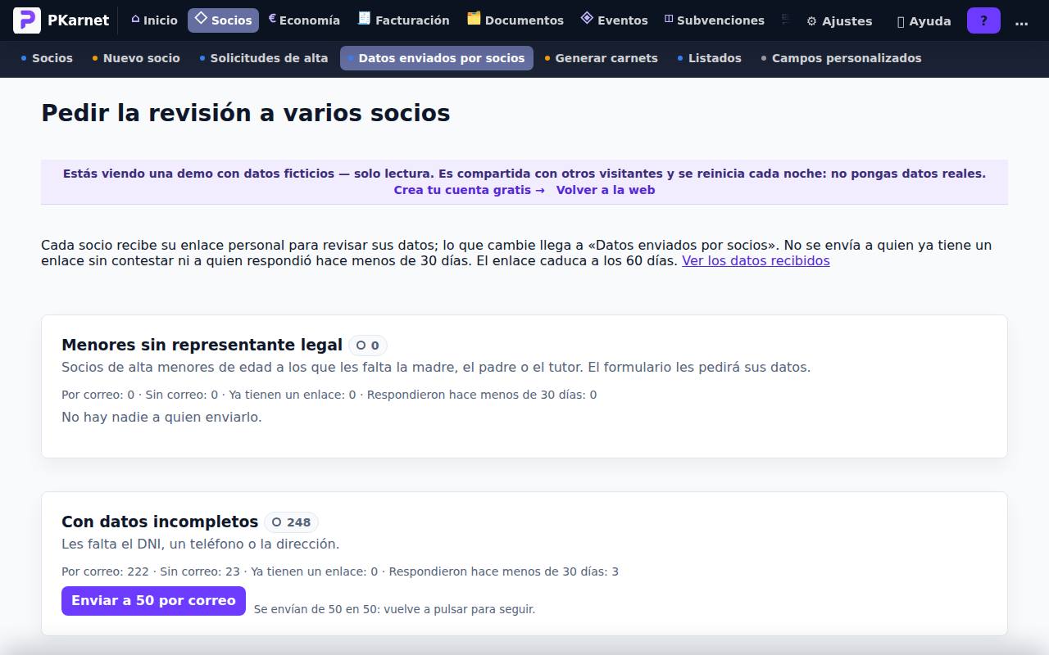
Task: Open the Ayuda help menu
Action: 924,21
